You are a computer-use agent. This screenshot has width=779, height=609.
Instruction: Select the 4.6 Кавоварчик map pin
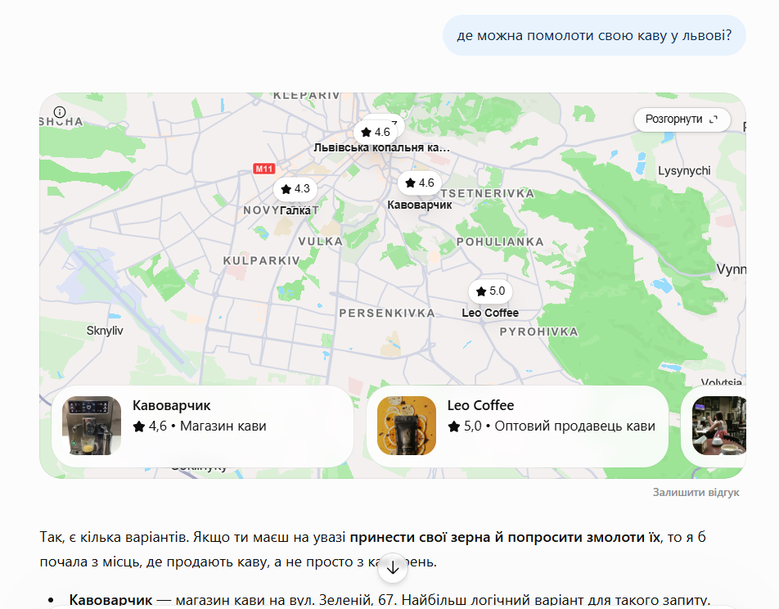point(419,183)
